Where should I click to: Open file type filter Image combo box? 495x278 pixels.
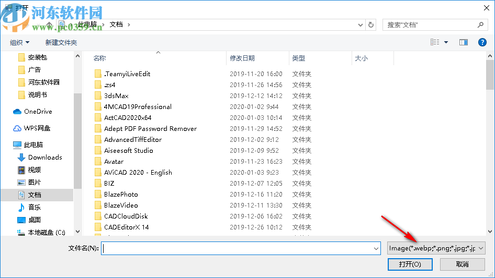tap(436, 248)
